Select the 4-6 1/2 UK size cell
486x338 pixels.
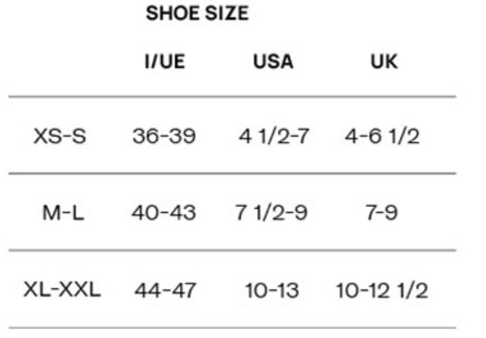[382, 137]
